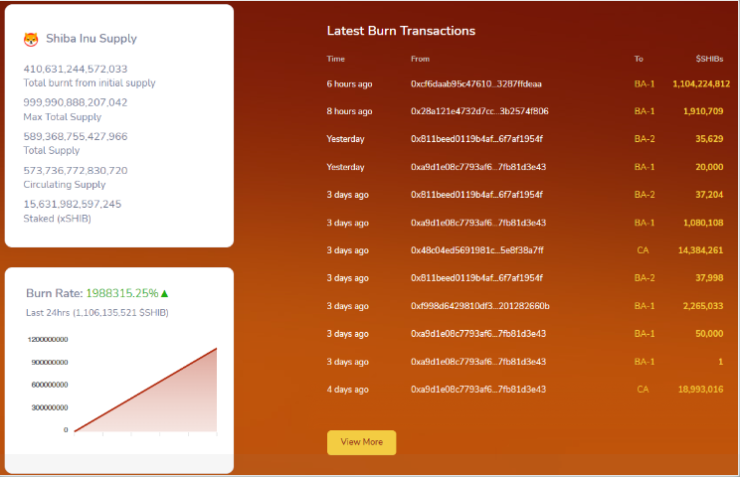Select burn amount 50,000

(x=709, y=334)
